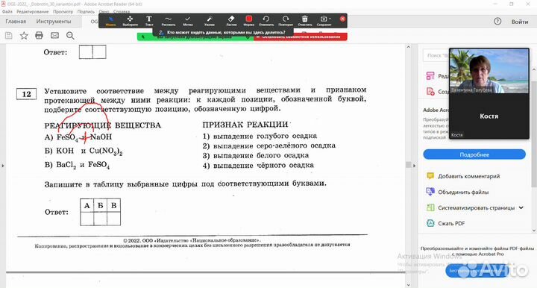Open the Файл menu
The height and width of the screenshot is (288, 537).
click(x=7, y=11)
